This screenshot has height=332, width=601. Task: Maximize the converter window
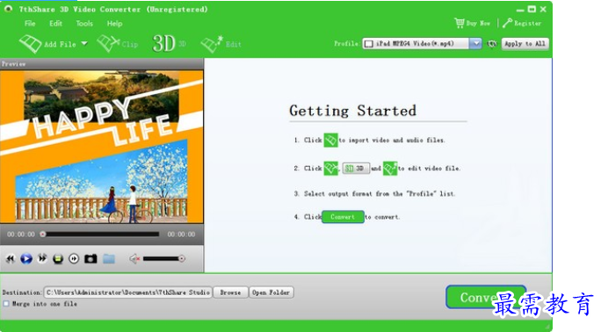point(532,9)
